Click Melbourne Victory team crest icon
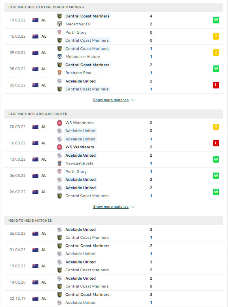This screenshot has width=228, height=307. click(x=60, y=57)
